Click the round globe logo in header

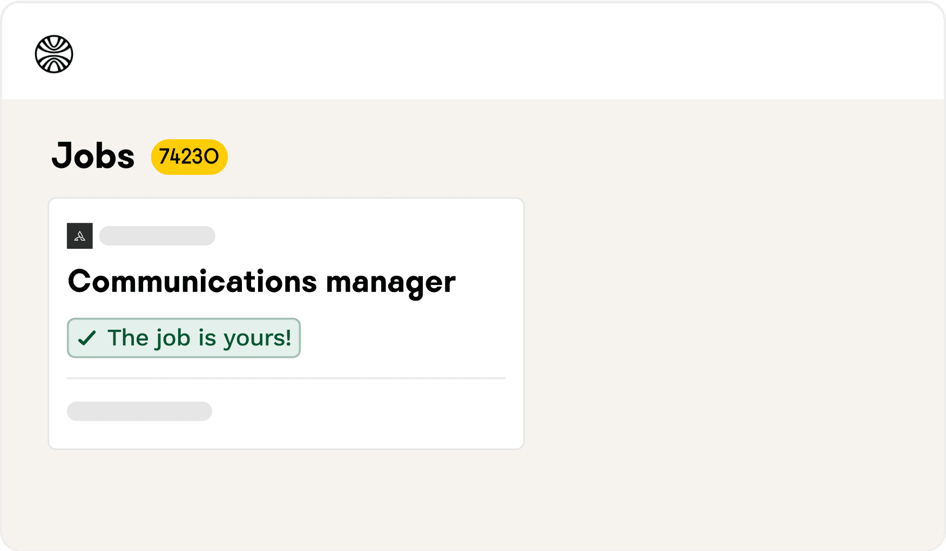click(x=54, y=54)
